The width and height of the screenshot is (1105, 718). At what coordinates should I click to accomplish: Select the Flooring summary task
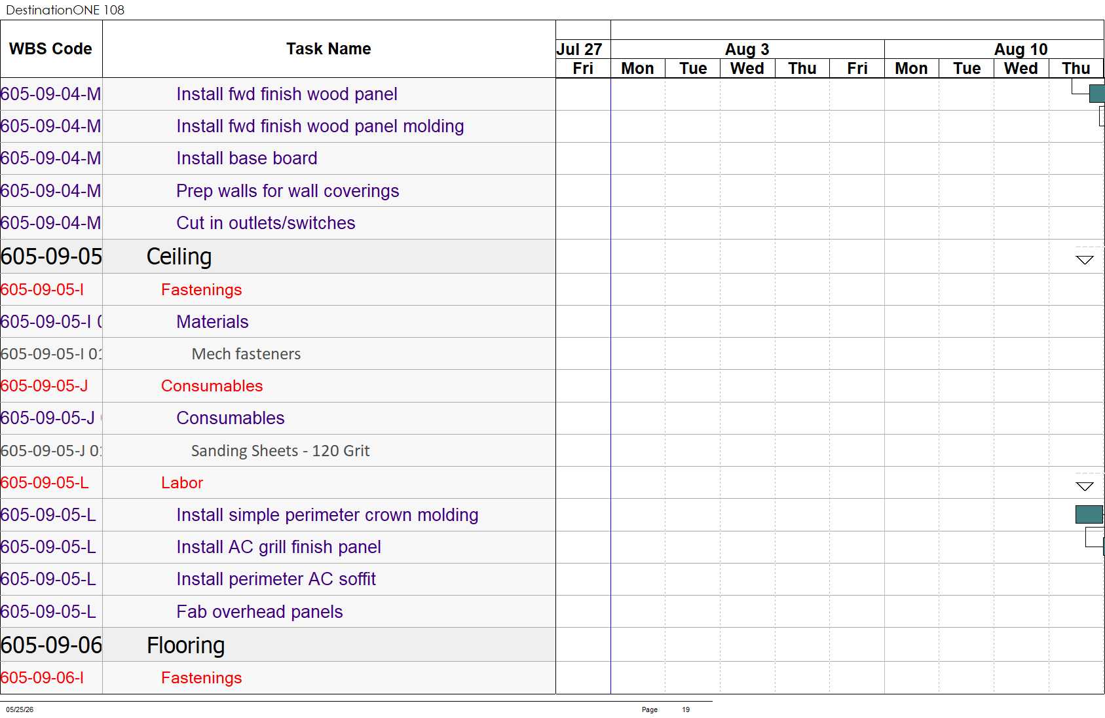[185, 645]
